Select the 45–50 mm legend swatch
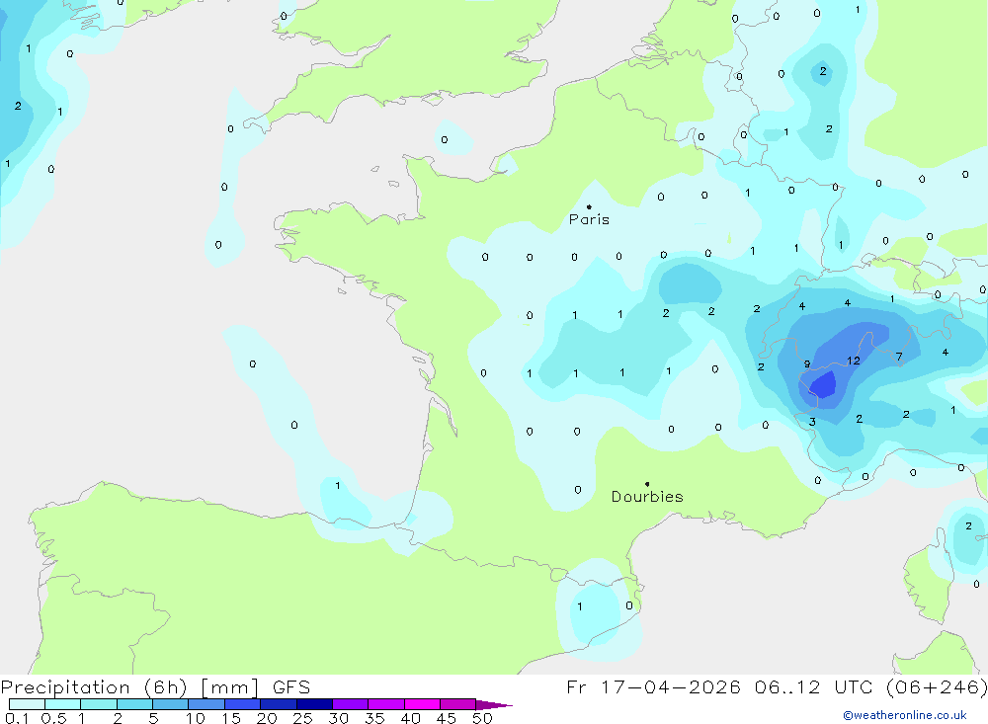Image resolution: width=988 pixels, height=724 pixels. pos(457,704)
